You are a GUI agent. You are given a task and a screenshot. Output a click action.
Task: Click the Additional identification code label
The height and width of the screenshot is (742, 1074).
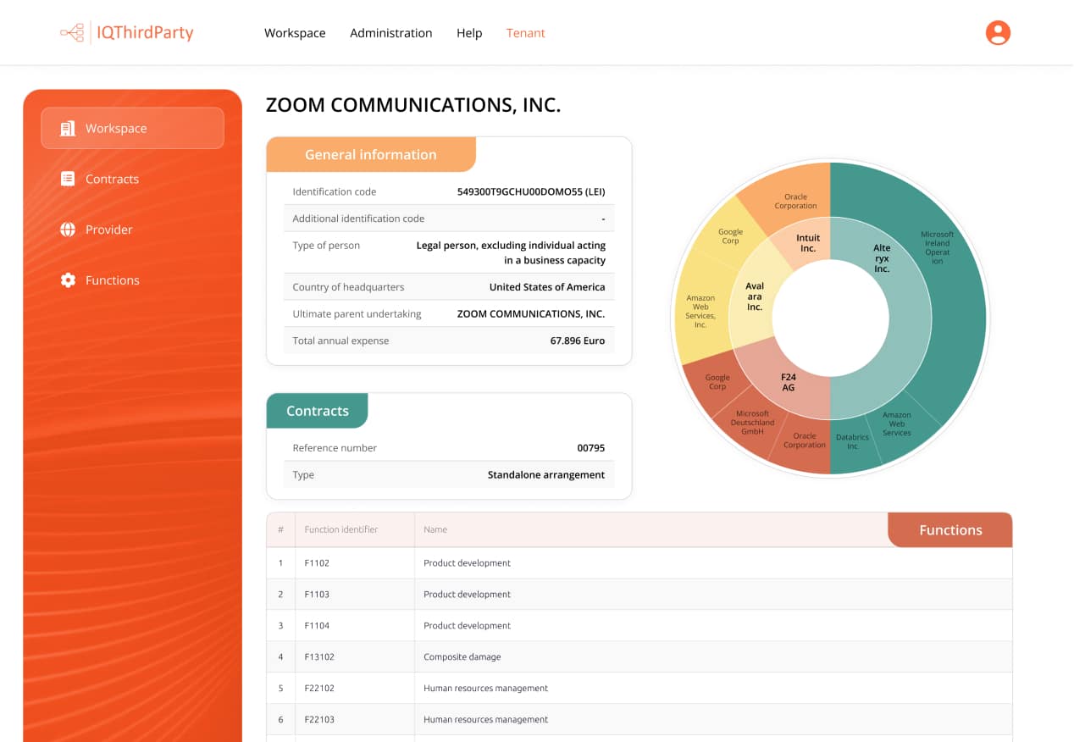tap(358, 219)
